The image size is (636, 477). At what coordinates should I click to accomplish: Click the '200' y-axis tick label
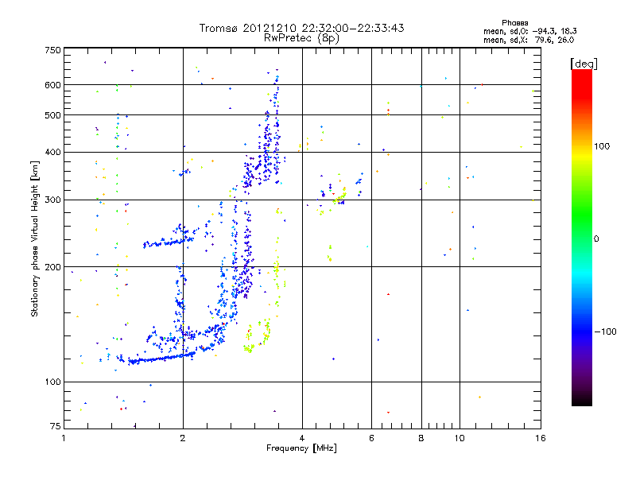(x=52, y=267)
